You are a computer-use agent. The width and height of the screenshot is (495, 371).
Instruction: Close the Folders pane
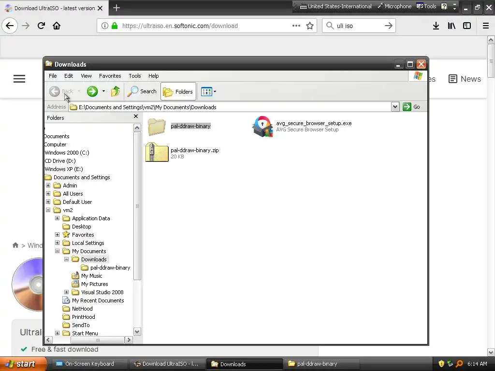pos(136,116)
